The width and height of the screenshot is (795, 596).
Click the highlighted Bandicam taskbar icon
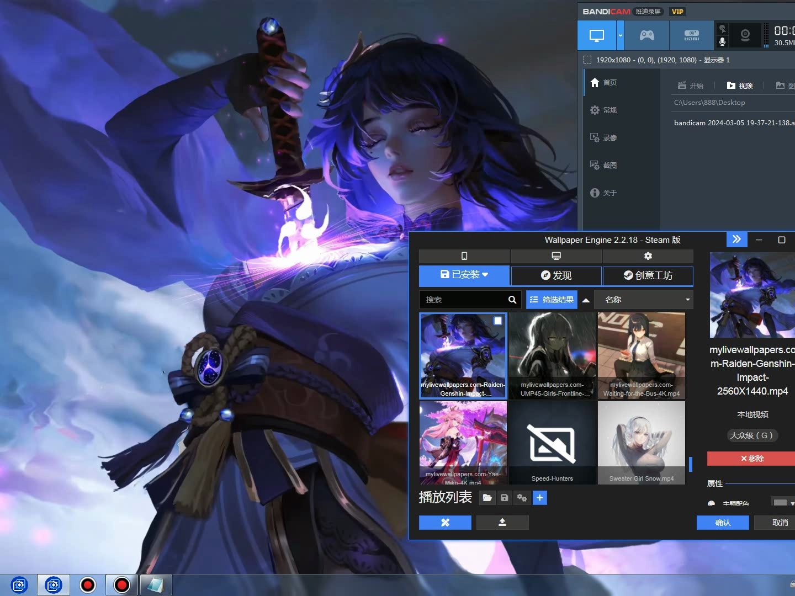[x=122, y=585]
